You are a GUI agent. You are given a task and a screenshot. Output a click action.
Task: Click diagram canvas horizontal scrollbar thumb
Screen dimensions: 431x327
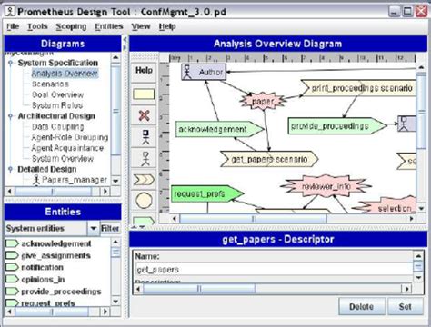click(254, 218)
